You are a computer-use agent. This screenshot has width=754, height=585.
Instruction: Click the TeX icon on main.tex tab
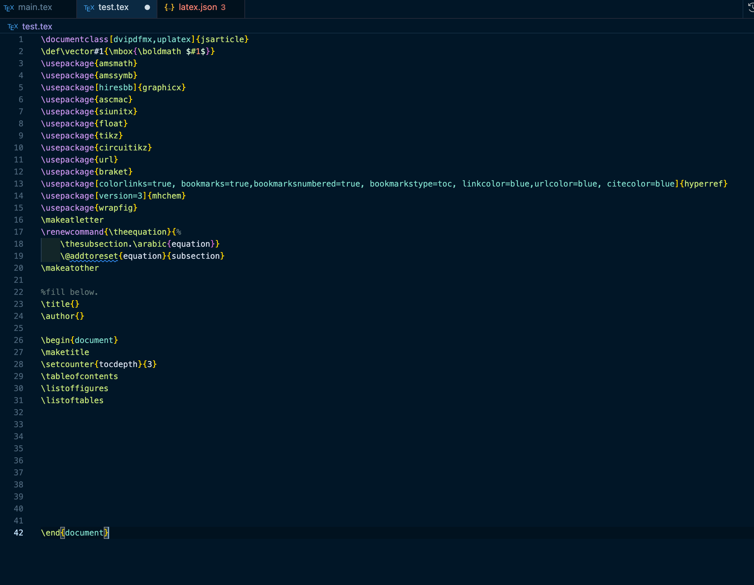[x=9, y=8]
